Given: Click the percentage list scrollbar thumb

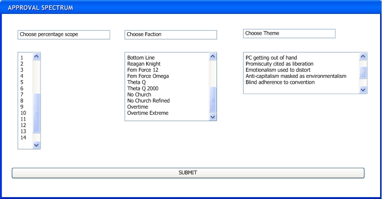Looking at the screenshot, I should [36, 113].
